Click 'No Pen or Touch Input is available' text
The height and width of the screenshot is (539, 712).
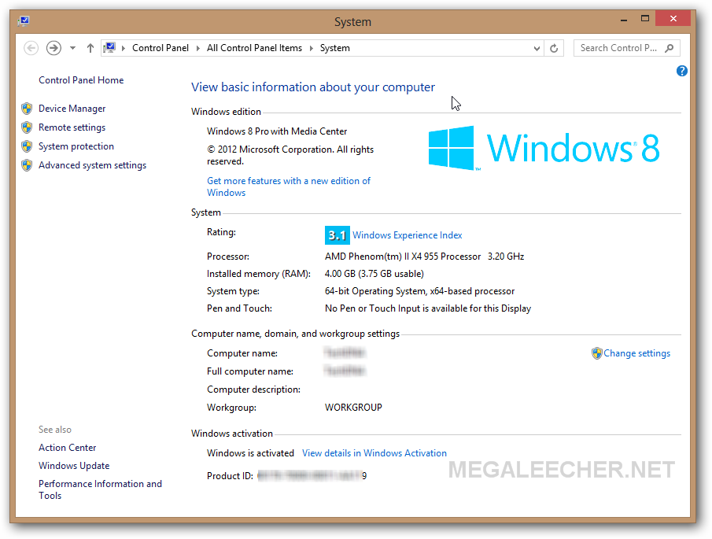click(x=428, y=308)
